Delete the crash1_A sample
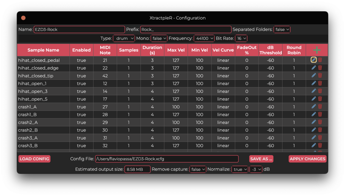The width and height of the screenshot is (345, 196). tap(320, 106)
